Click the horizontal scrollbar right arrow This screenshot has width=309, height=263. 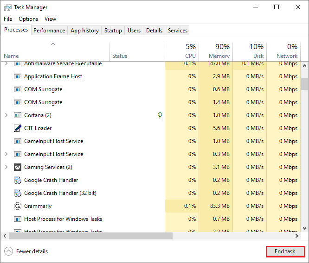[297, 236]
